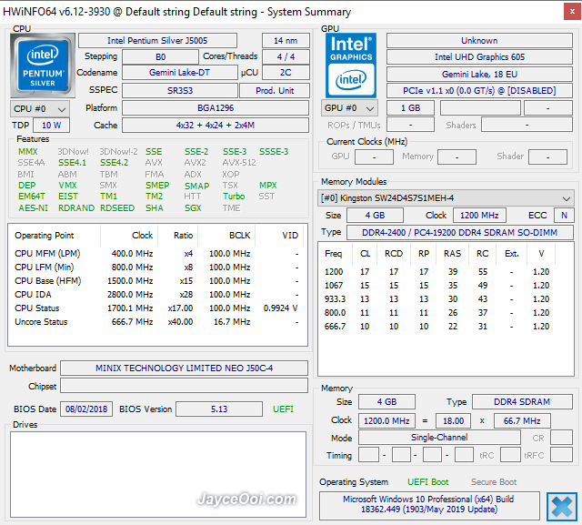Viewport: 582px width, 525px height.
Task: Click the MMX feature label
Action: pos(28,151)
